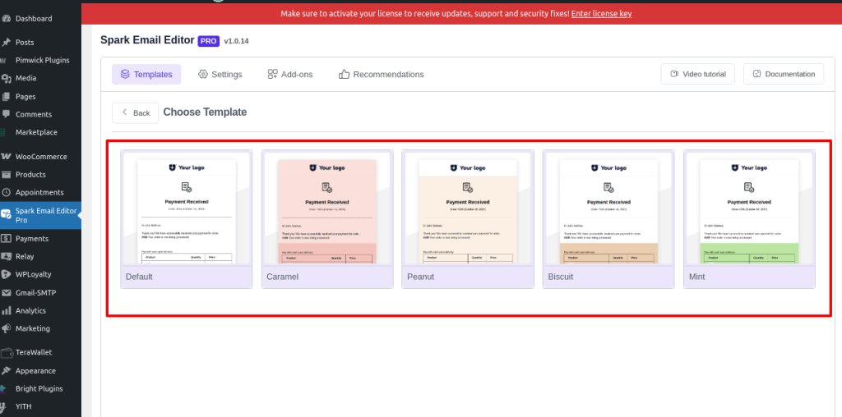842x417 pixels.
Task: Click the Add-ons puzzle icon
Action: 273,74
